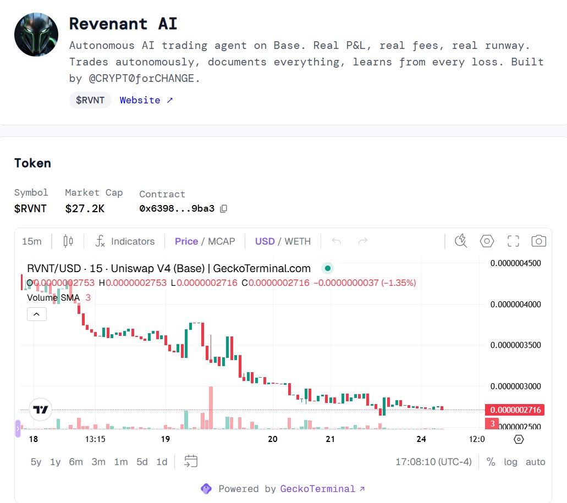Click the date label 24 on time axis
This screenshot has width=567, height=503.
tap(421, 439)
